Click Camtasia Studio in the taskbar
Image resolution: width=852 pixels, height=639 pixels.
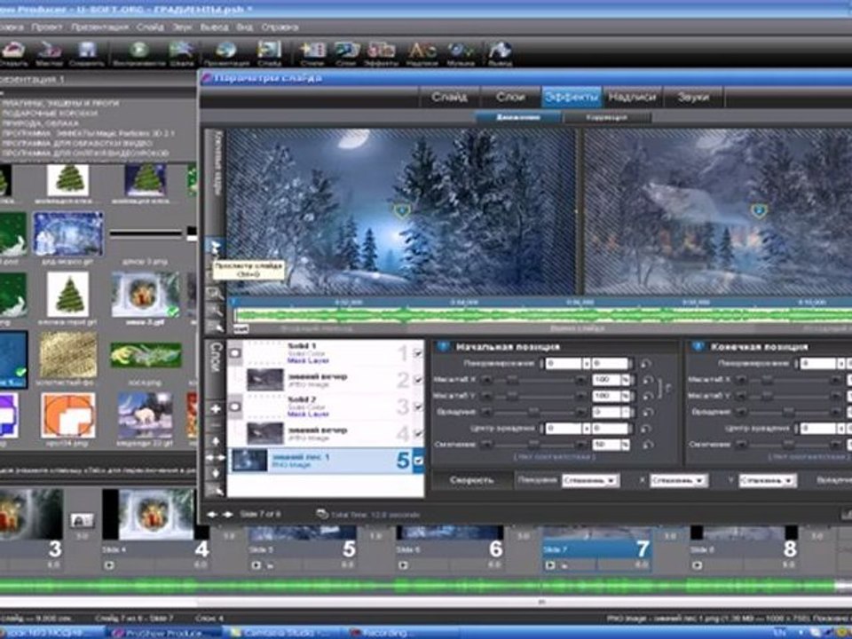click(x=283, y=633)
